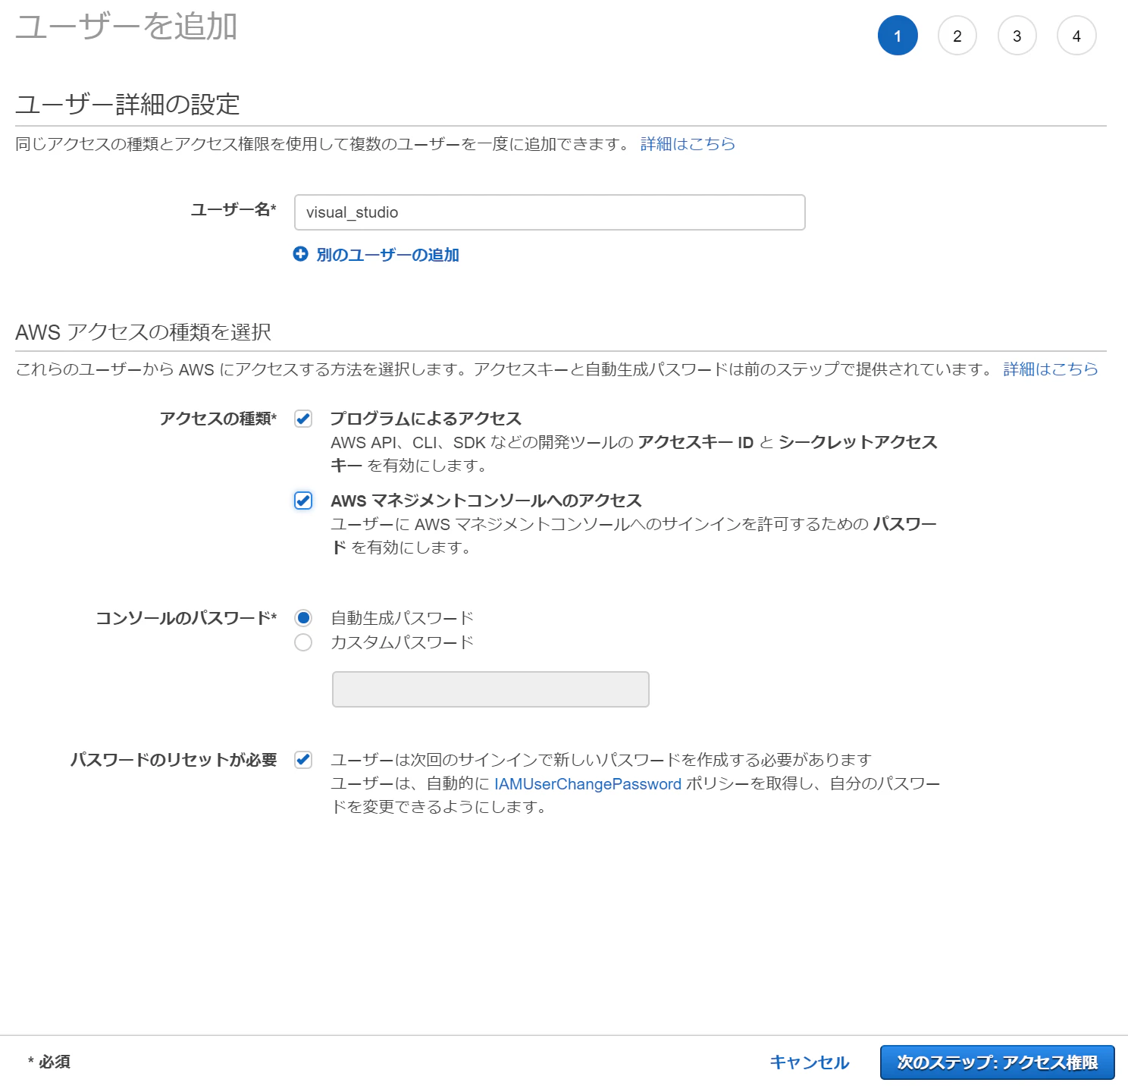Select 自動生成パスワード radio option
The width and height of the screenshot is (1128, 1089).
coord(303,618)
